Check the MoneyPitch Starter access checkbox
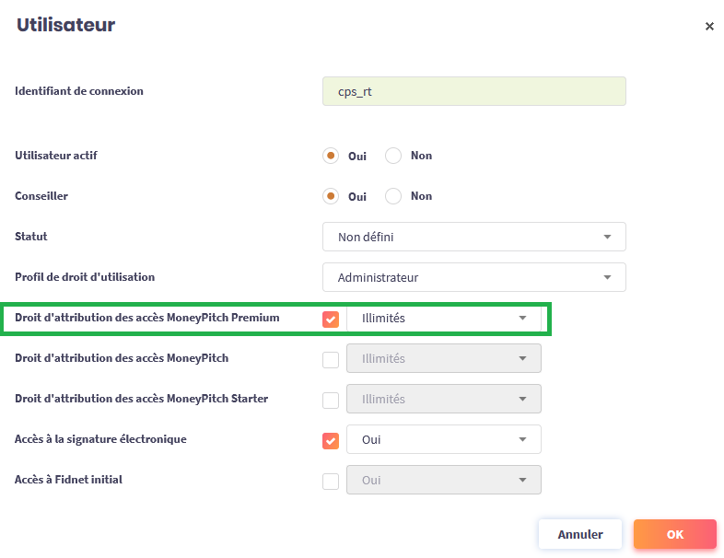724x558 pixels. click(x=331, y=400)
